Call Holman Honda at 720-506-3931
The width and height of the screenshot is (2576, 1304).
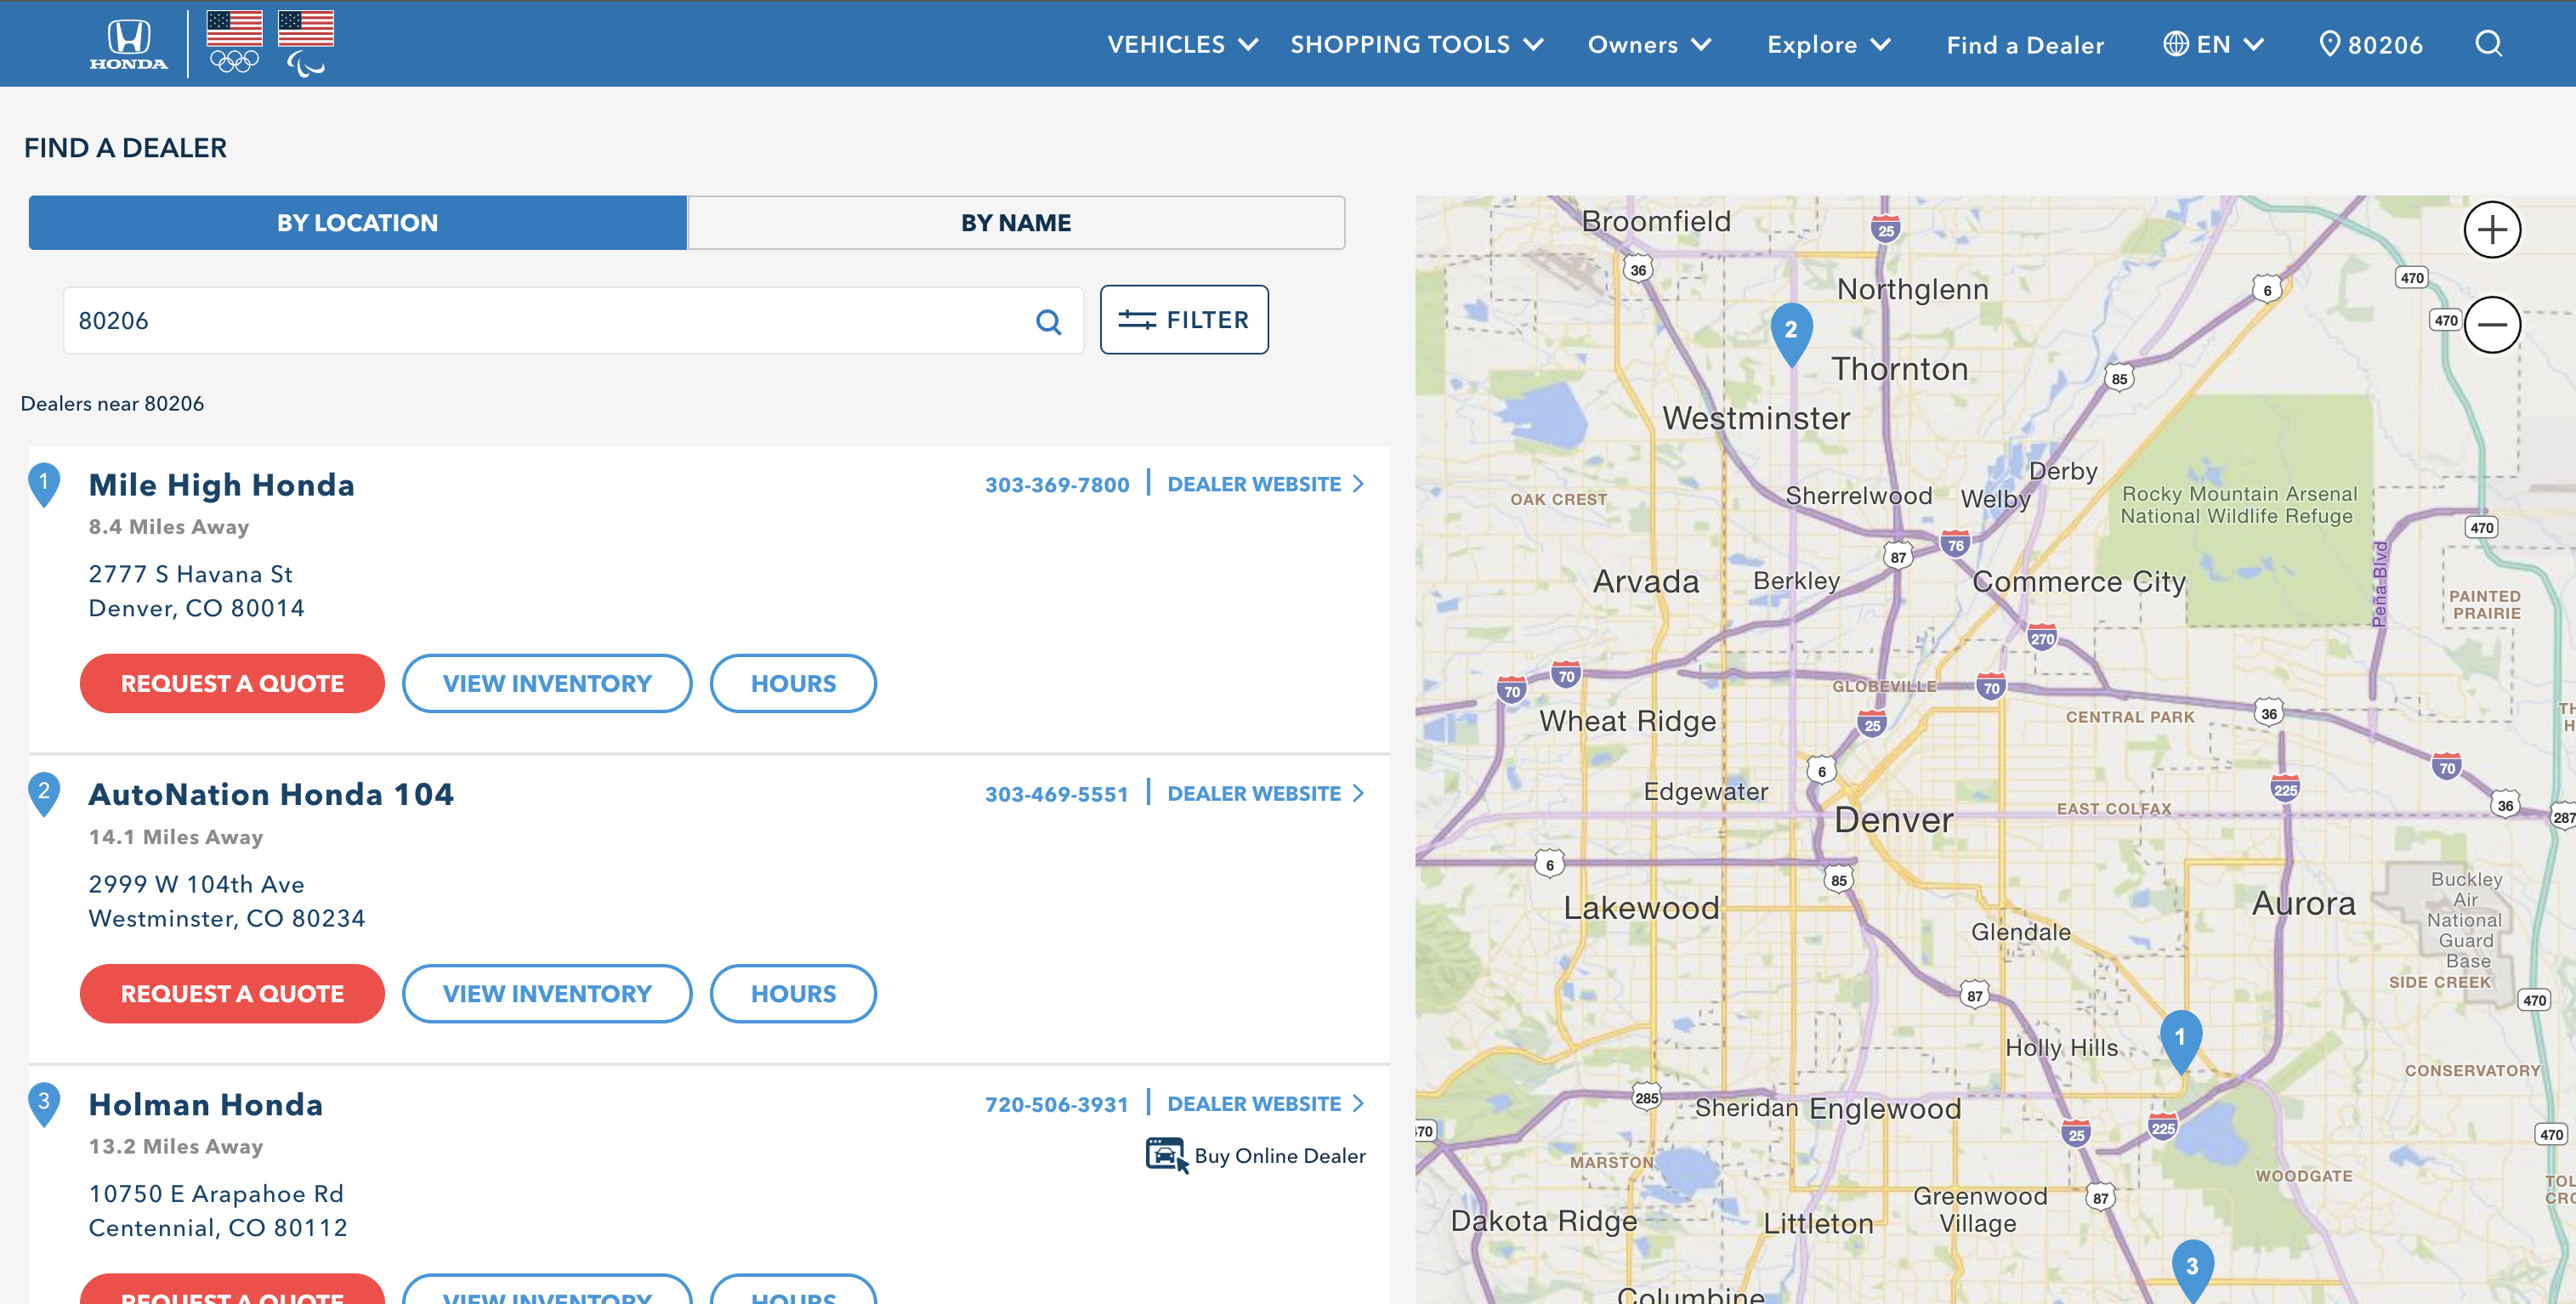[1056, 1104]
